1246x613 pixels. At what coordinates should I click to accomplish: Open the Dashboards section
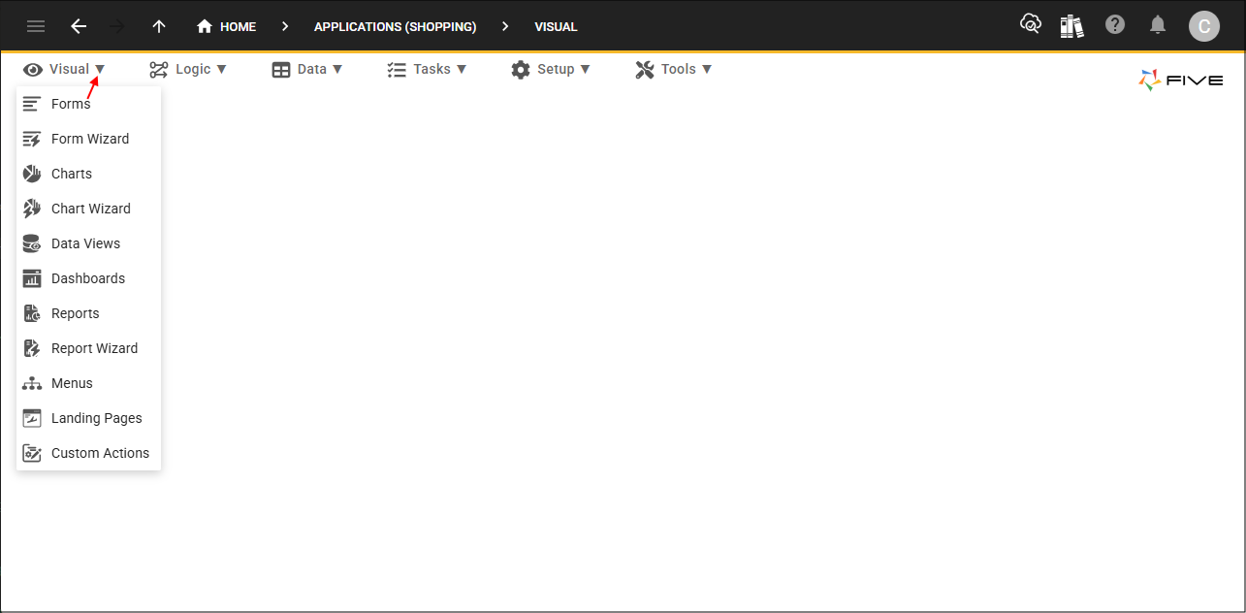point(87,277)
